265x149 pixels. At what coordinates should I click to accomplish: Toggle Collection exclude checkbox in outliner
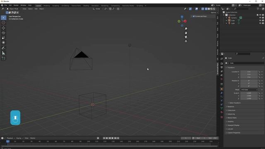[x=258, y=15]
